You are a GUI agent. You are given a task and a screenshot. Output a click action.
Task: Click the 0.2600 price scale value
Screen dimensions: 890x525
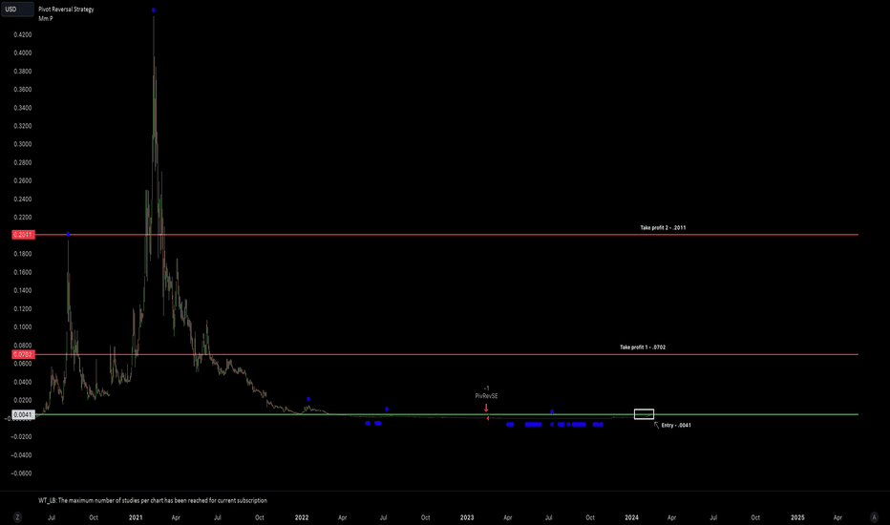click(23, 180)
